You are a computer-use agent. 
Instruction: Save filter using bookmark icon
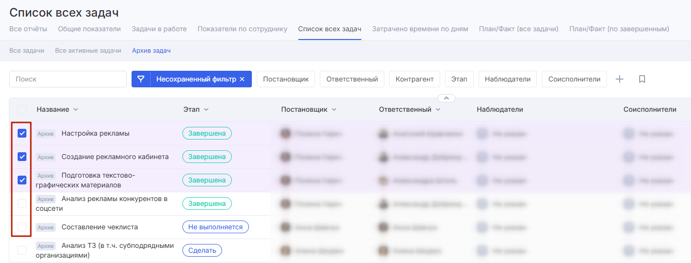(642, 79)
